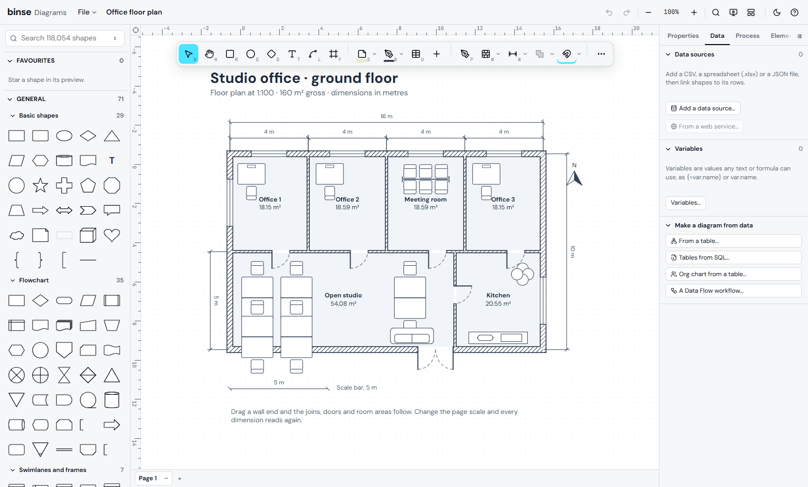Screen dimensions: 808x487
Task: Select the curved line connector tool
Action: 313,54
